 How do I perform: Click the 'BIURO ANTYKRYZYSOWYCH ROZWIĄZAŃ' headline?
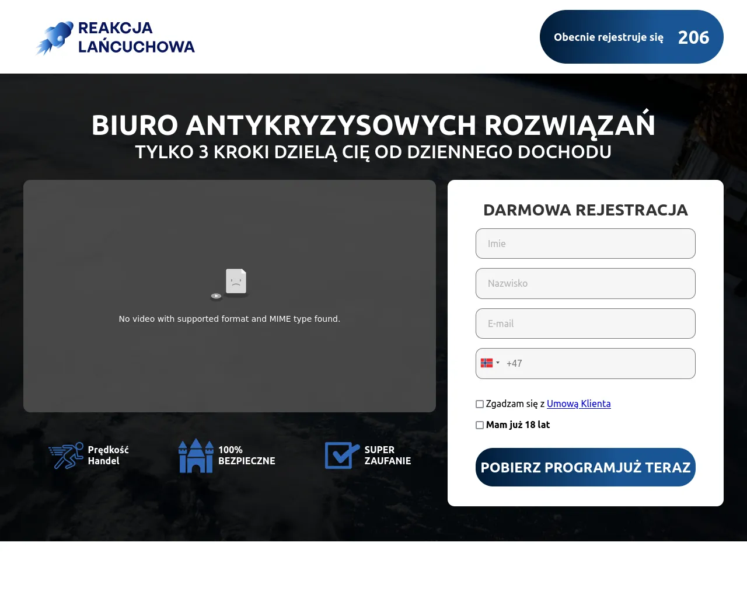(x=373, y=124)
